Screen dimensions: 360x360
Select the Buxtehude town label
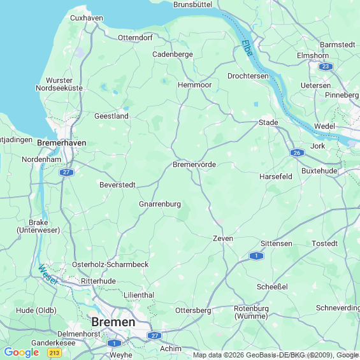[319, 171]
